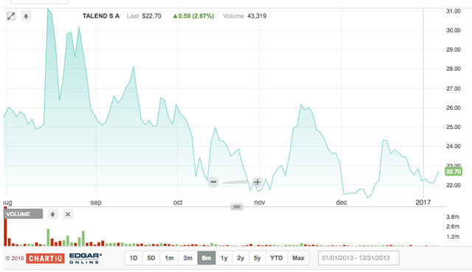Screen dimensions: 472x272
Task: Click the fullscreen expand chart icon
Action: point(11,16)
